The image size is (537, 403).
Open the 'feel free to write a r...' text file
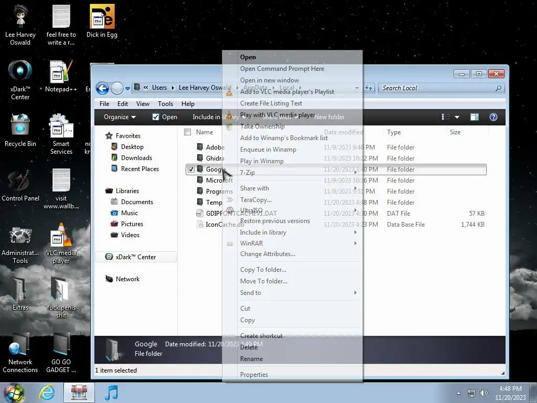[x=61, y=25]
